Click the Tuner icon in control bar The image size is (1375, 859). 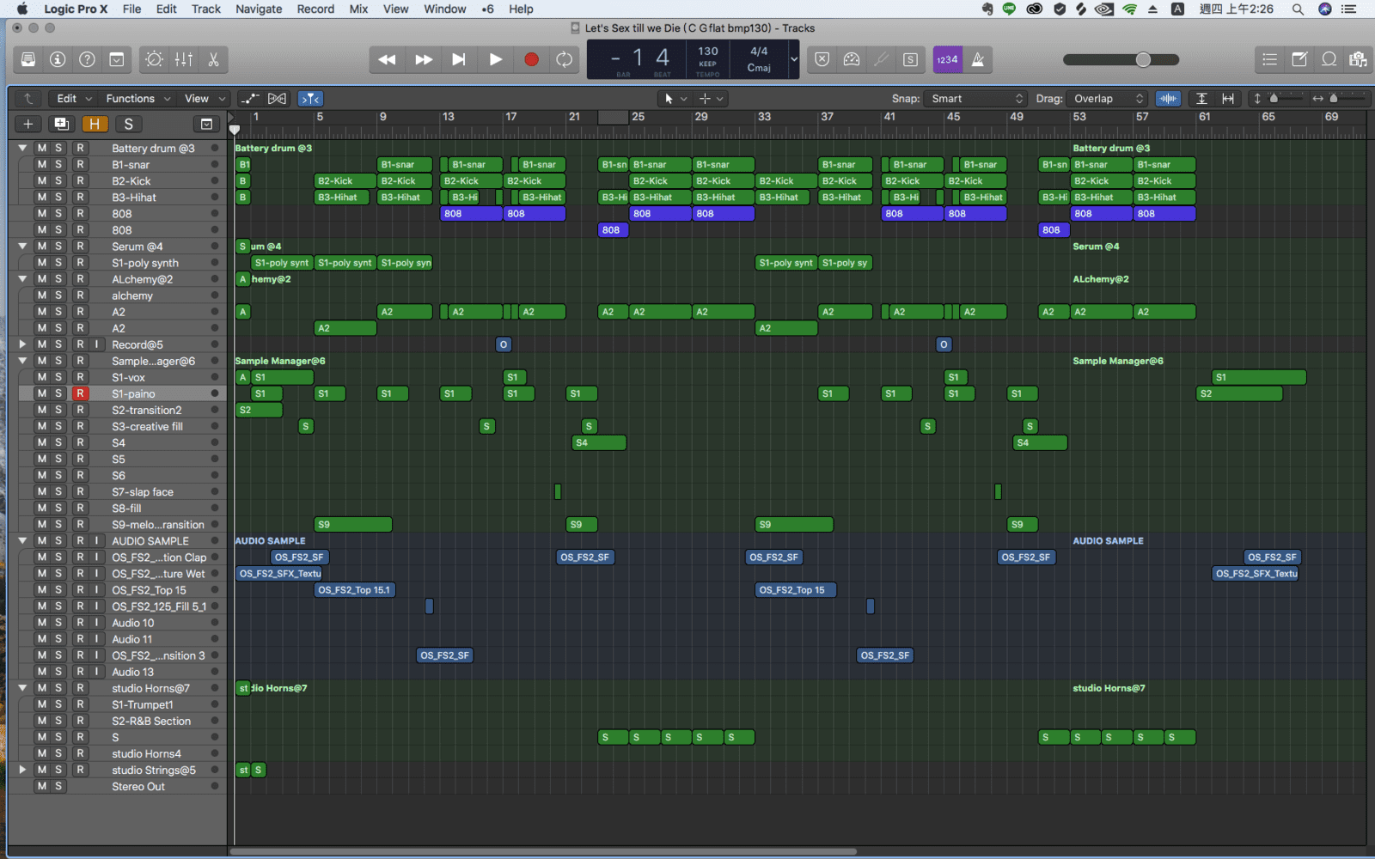pyautogui.click(x=881, y=59)
